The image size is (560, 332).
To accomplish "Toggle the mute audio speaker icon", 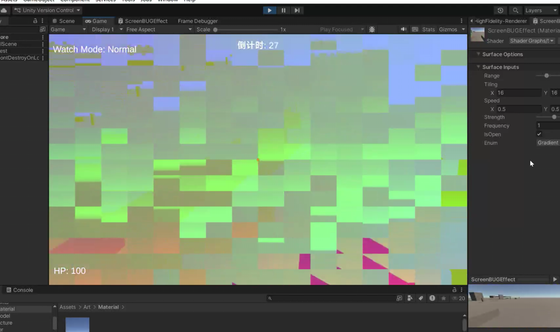I will 403,29.
